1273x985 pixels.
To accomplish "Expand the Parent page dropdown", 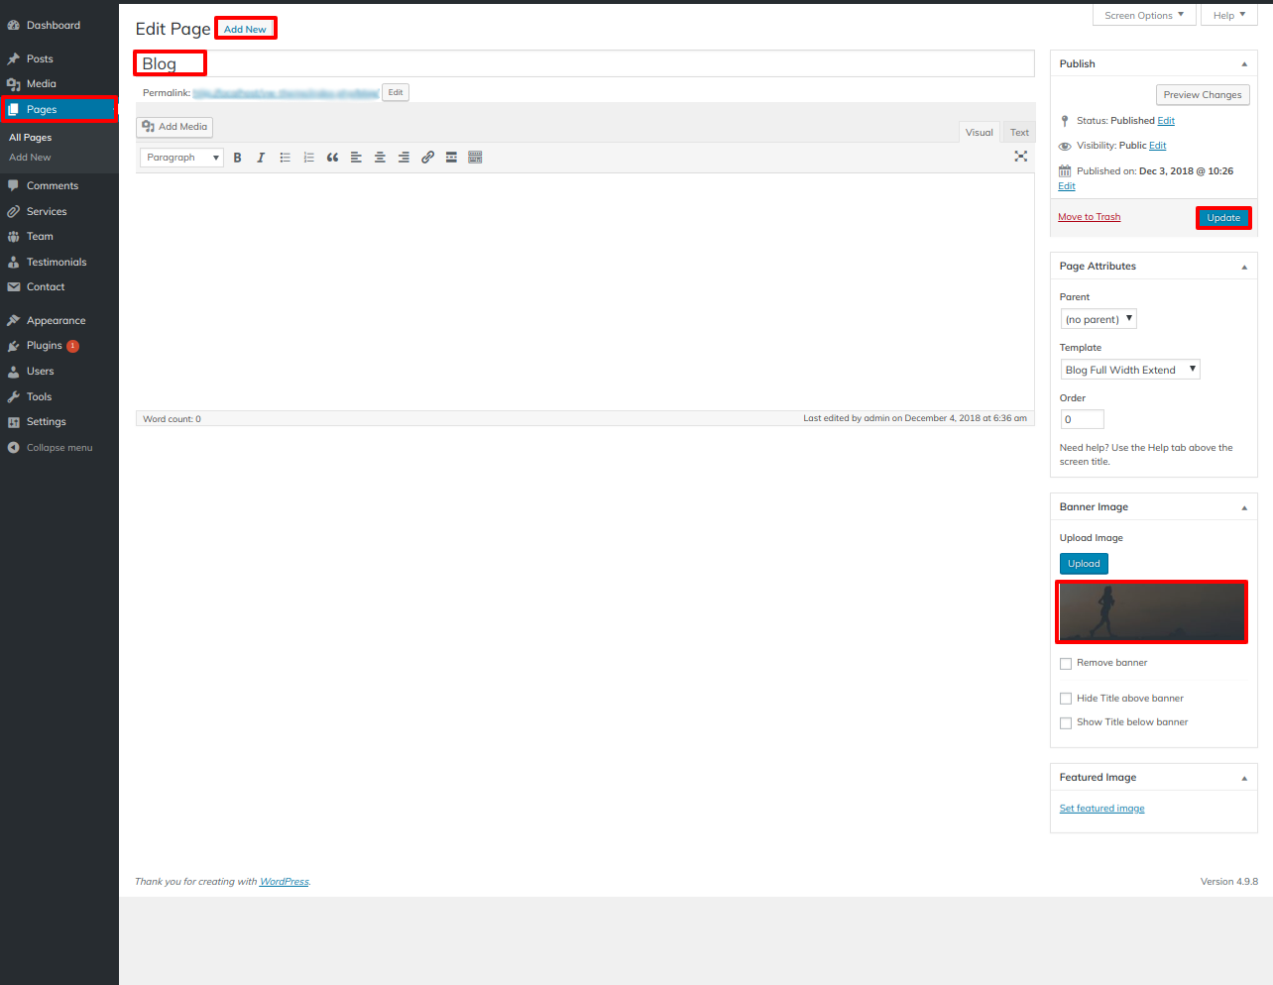I will pyautogui.click(x=1099, y=319).
